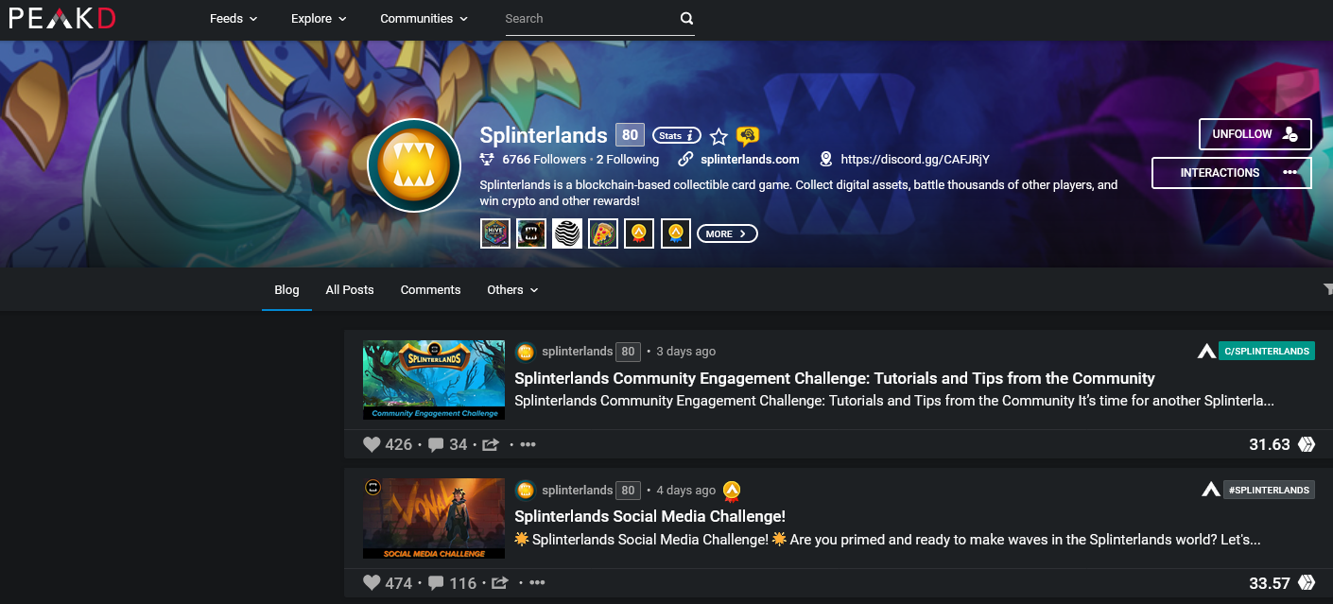Open the C/SPLINTERLANDS community tag
This screenshot has width=1333, height=604.
tap(1267, 351)
